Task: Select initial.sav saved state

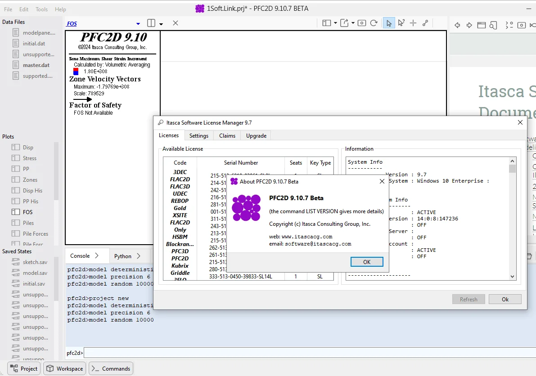Action: pyautogui.click(x=34, y=283)
